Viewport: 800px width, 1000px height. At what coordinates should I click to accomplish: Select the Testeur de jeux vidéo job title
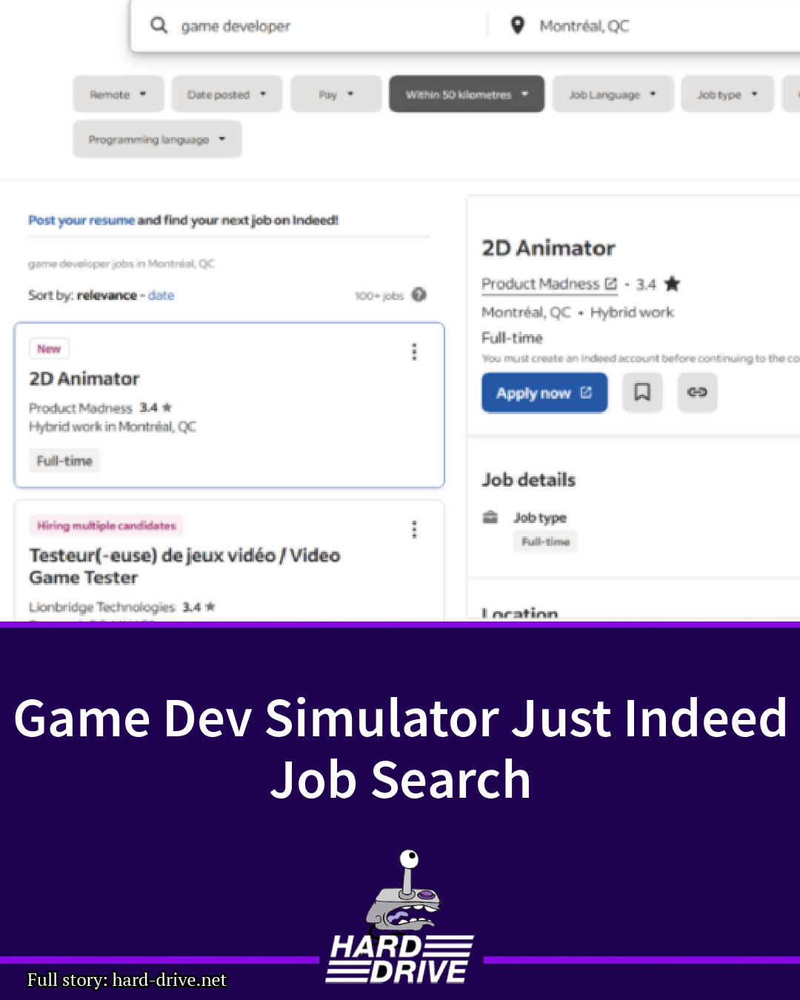184,566
